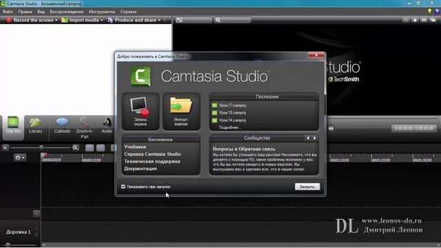The width and height of the screenshot is (441, 248).
Task: Open the Файл menu
Action: tap(8, 12)
